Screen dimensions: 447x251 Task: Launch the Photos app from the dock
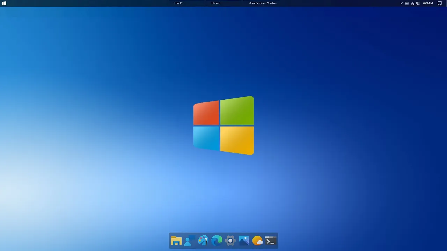[x=244, y=241]
